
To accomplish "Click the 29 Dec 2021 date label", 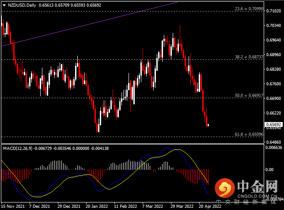I will click(69, 206).
